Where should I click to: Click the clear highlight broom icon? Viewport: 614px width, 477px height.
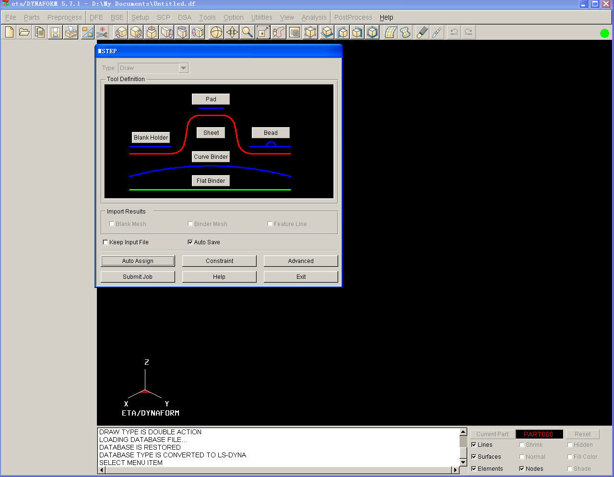(x=422, y=32)
